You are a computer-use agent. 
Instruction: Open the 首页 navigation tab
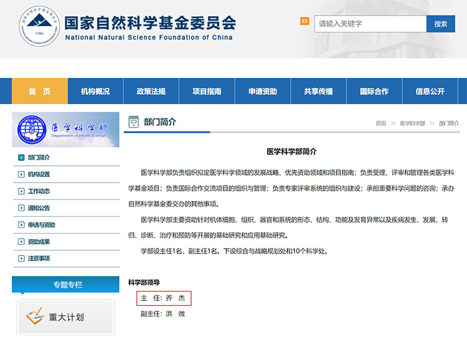40,92
